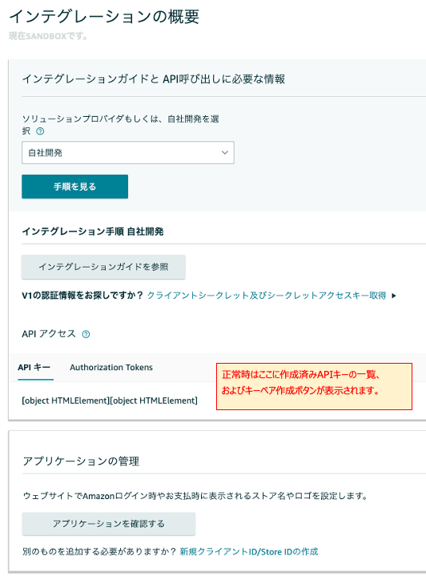Open クライアントシークレット及びシークレットアクセスキー取得 link
Viewport: 426px width, 584px height.
(267, 296)
